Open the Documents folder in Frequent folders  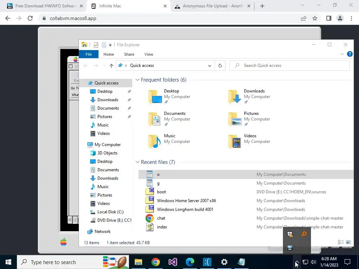(x=169, y=119)
